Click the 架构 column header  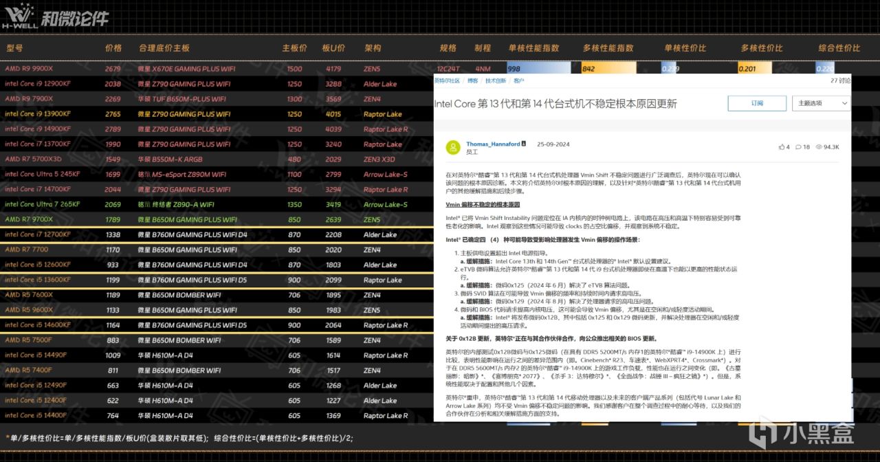click(x=373, y=48)
